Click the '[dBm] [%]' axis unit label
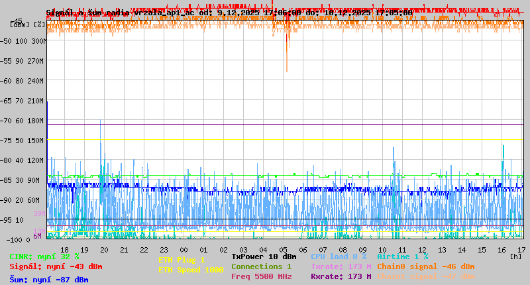 coord(28,25)
